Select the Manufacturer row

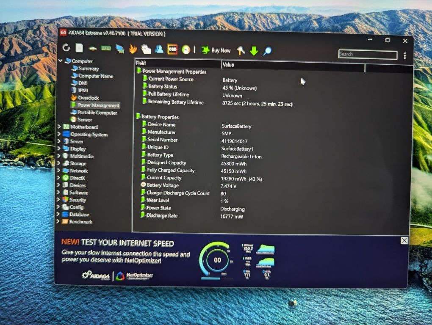[186, 132]
